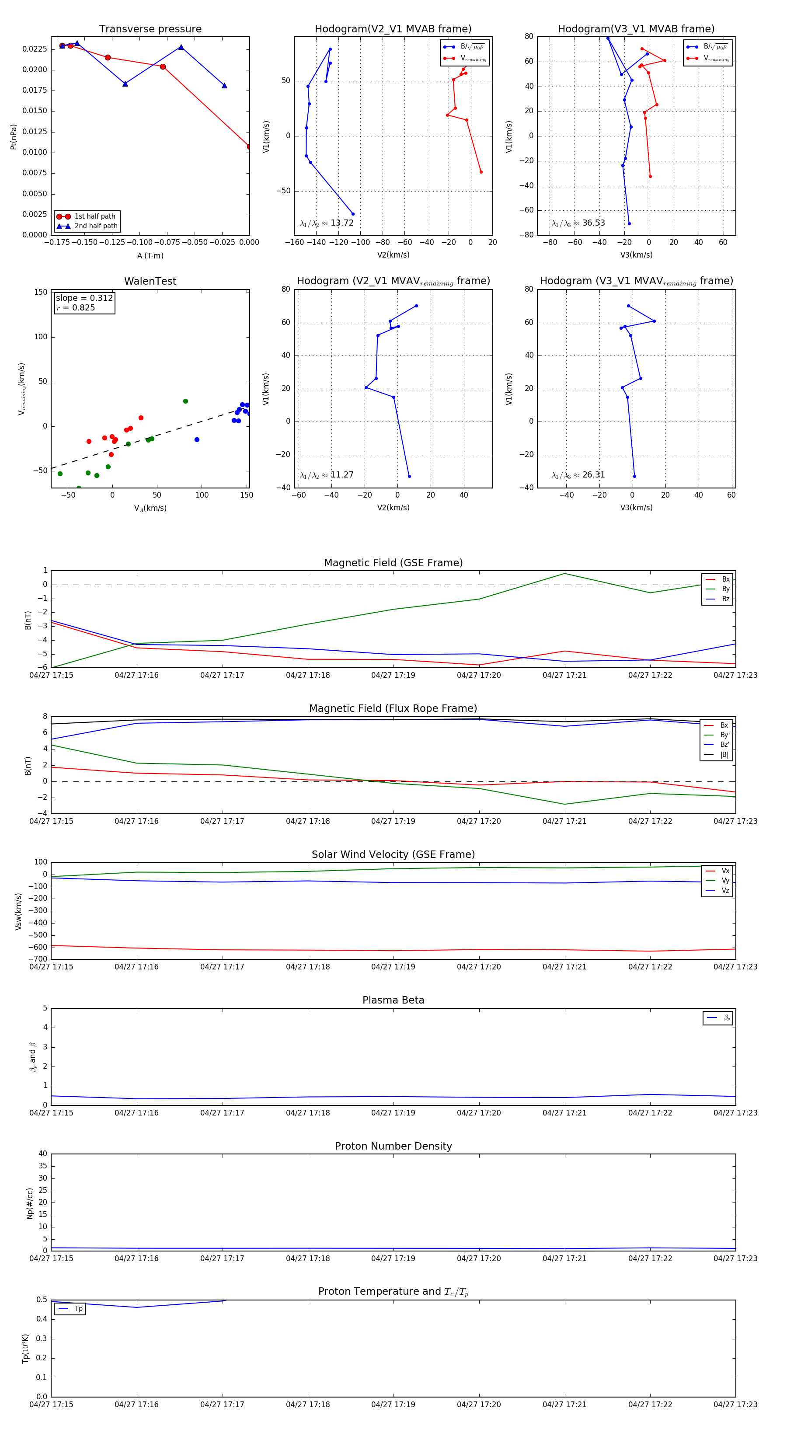The height and width of the screenshot is (1443, 787).
Task: Click the "Magnetic Field (GSE Frame)" title
Action: pyautogui.click(x=393, y=563)
